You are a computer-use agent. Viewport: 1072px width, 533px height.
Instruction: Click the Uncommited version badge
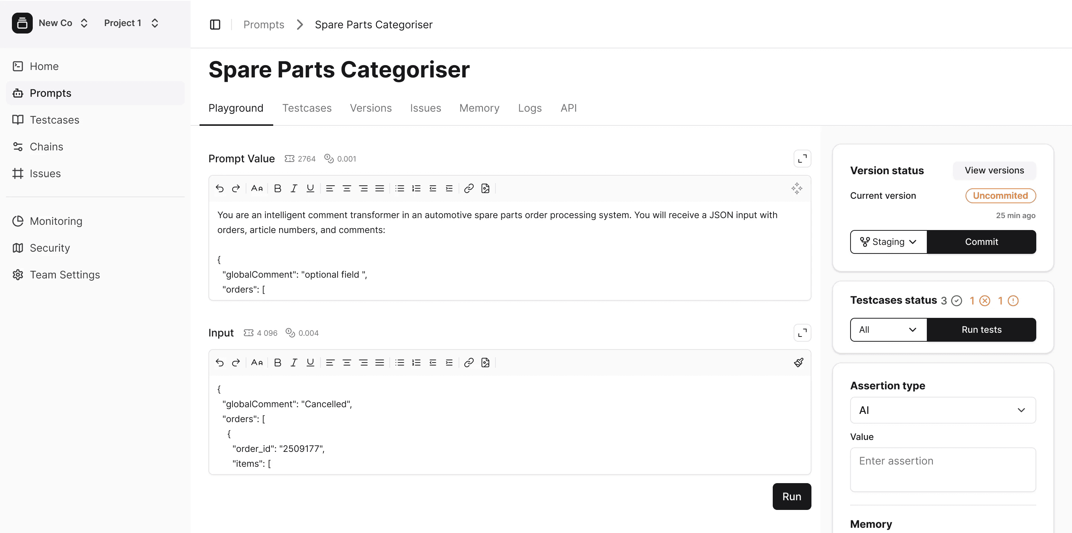pos(1001,195)
